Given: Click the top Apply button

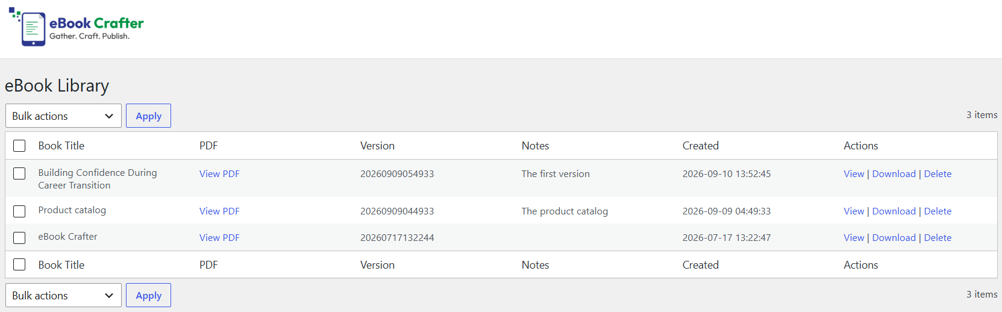Looking at the screenshot, I should 148,116.
